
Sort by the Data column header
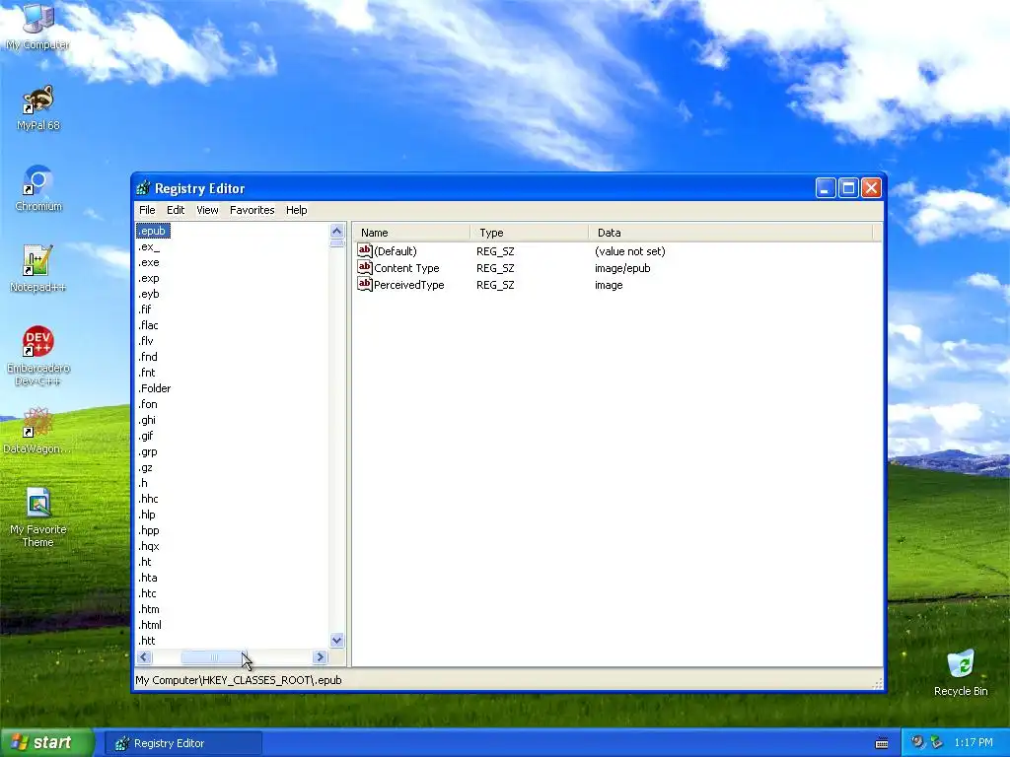pyautogui.click(x=731, y=233)
